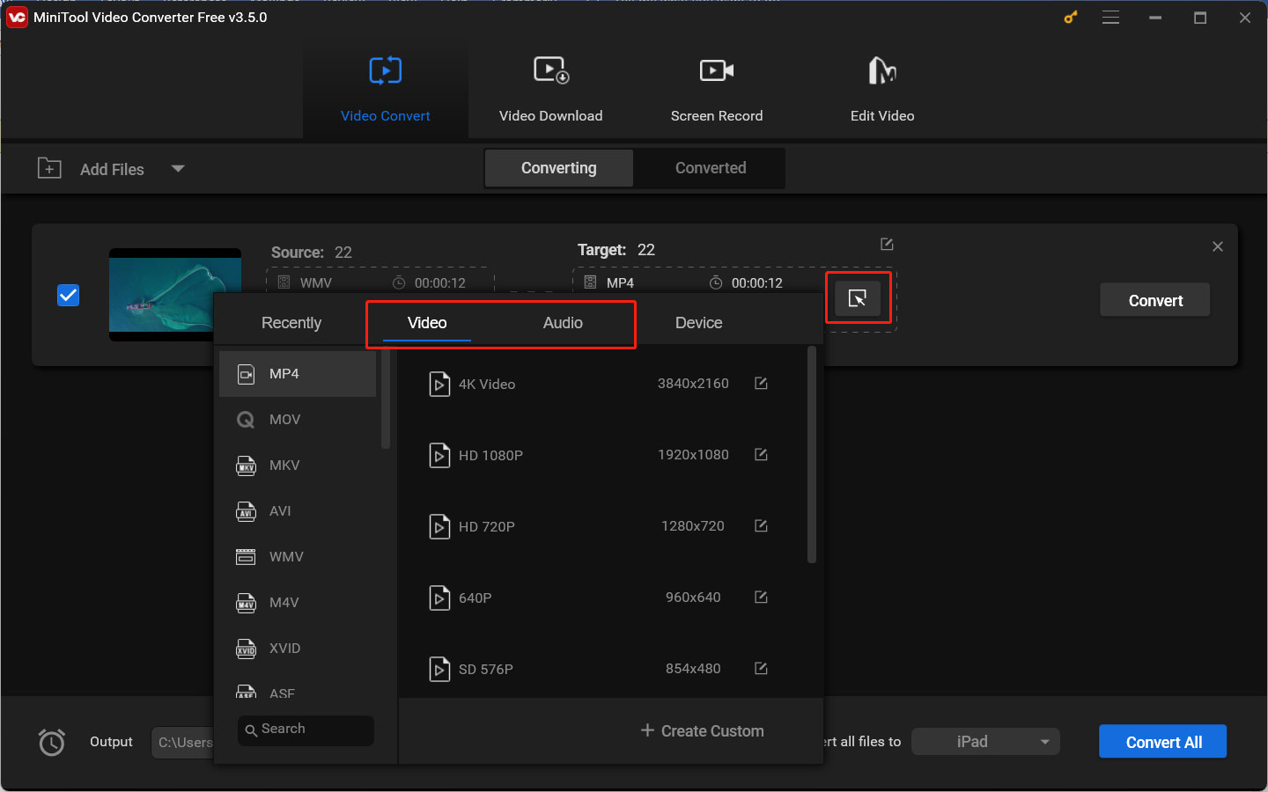This screenshot has height=792, width=1268.
Task: Choose XVID format in the list
Action: coord(298,649)
